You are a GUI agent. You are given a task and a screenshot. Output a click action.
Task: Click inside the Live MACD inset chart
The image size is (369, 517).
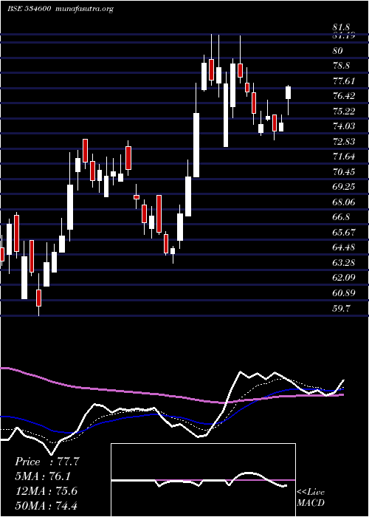tap(203, 480)
